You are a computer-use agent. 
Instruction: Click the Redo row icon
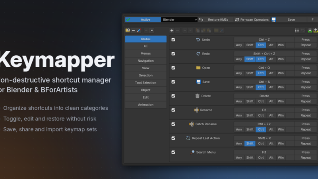pyautogui.click(x=198, y=54)
